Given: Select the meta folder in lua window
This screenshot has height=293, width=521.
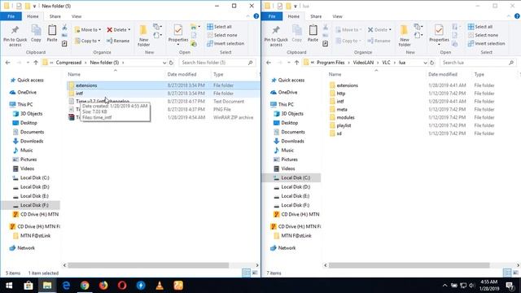Looking at the screenshot, I should click(x=342, y=109).
